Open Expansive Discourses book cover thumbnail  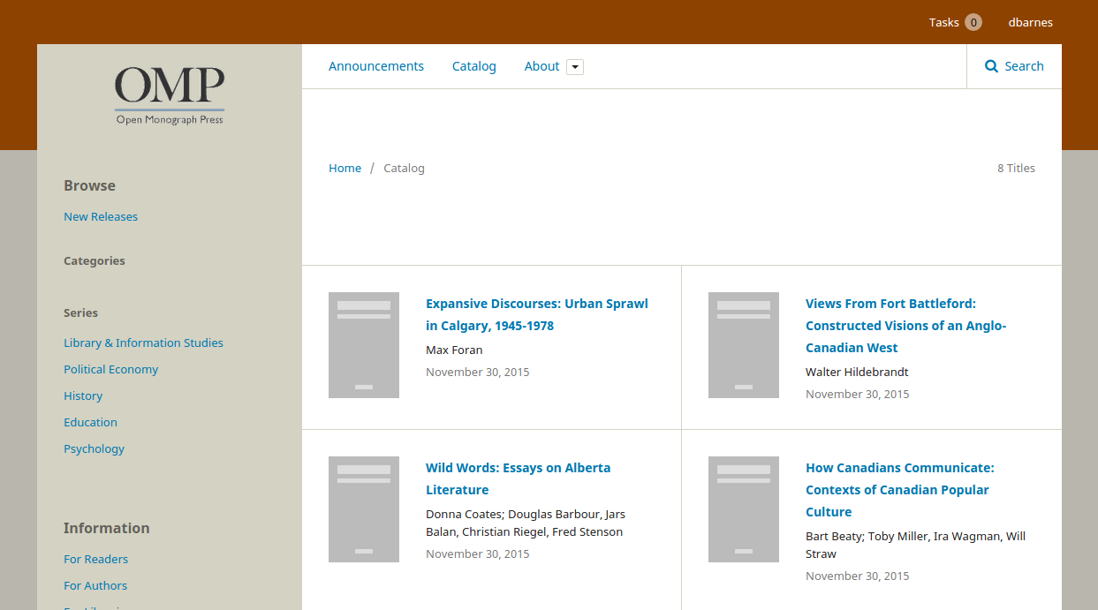[x=364, y=345]
